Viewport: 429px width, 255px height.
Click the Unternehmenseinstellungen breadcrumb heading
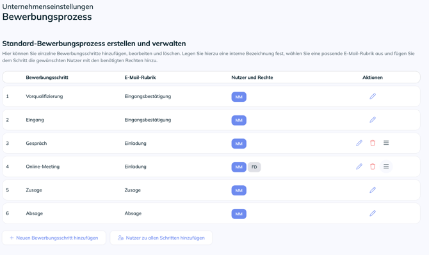tap(47, 6)
